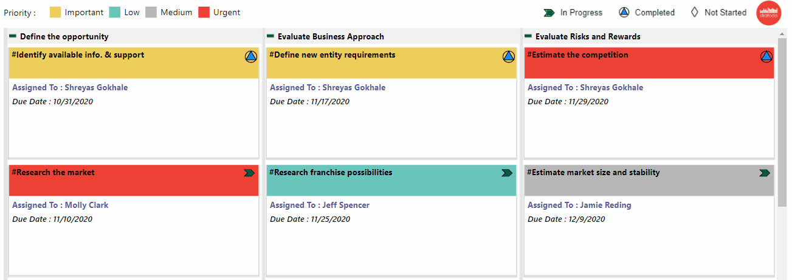This screenshot has height=280, width=792.
Task: Click the red Stratada logo icon
Action: (768, 13)
